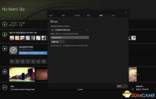This screenshot has height=99, width=156.
Task: Open the colorful planet landscape screenshot thumbnail
Action: coord(22,74)
